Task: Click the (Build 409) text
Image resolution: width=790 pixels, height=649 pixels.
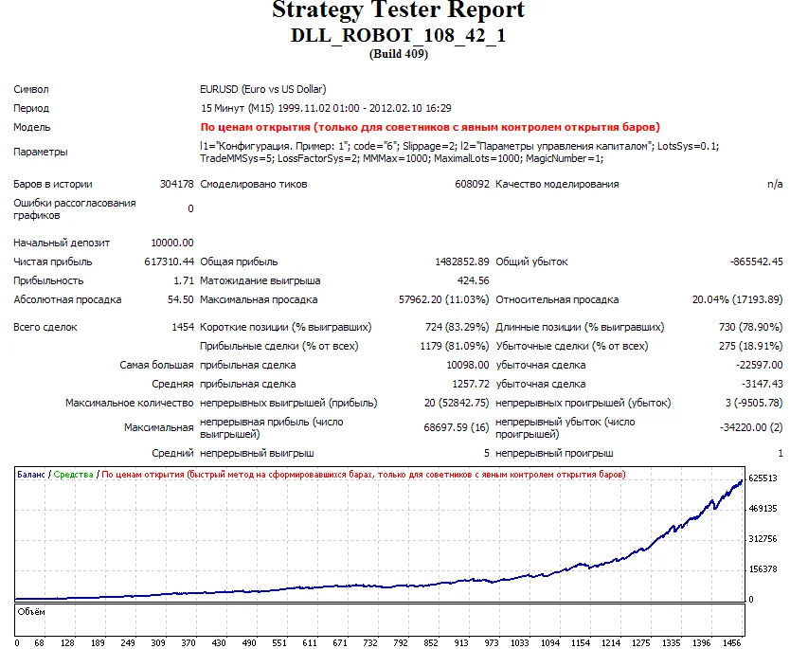Action: 399,54
